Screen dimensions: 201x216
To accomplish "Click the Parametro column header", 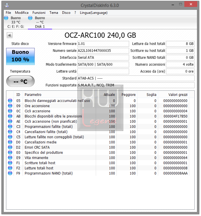I will [59, 95].
